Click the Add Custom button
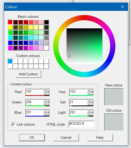This screenshot has height=148, width=131. coord(28,74)
